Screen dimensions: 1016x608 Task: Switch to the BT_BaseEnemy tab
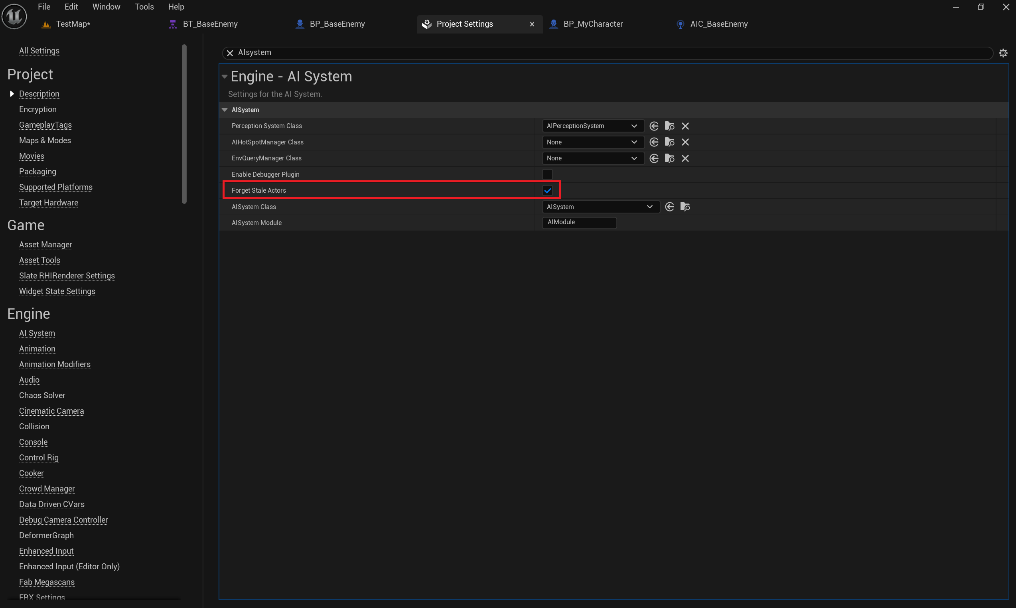210,24
